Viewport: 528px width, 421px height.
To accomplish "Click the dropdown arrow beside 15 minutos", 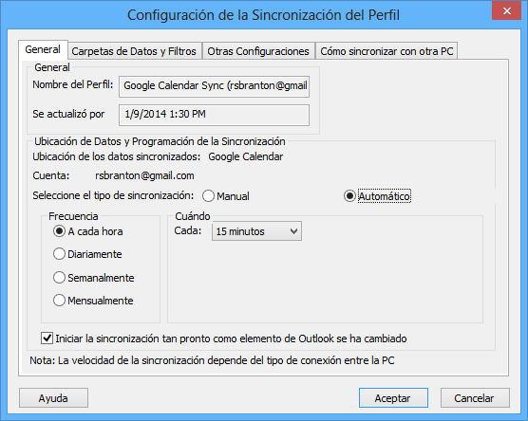I will [x=293, y=231].
